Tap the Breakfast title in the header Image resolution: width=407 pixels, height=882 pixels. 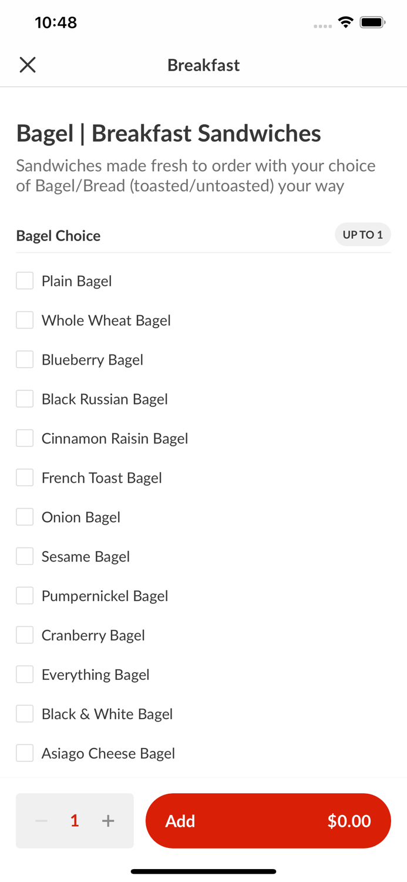coord(203,65)
